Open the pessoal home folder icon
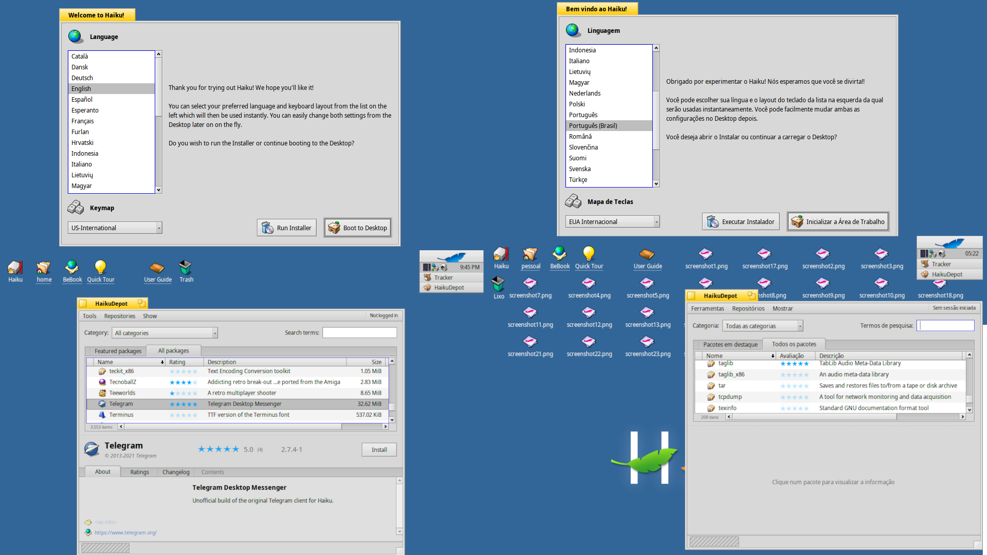 coord(531,254)
